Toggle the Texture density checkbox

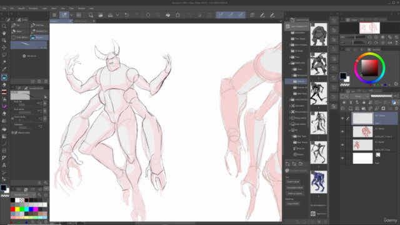click(12, 119)
